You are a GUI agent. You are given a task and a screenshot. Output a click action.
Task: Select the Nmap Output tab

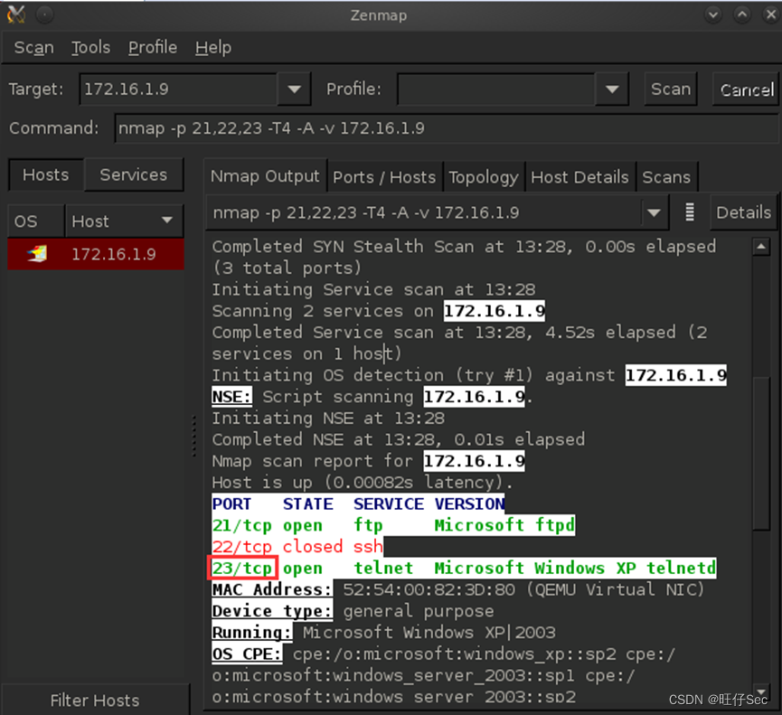coord(265,176)
